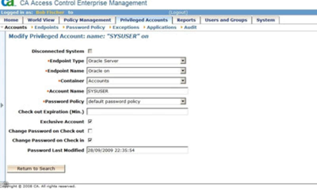Image resolution: width=317 pixels, height=190 pixels.
Task: Switch to Users and Groups tab
Action: coord(226,20)
